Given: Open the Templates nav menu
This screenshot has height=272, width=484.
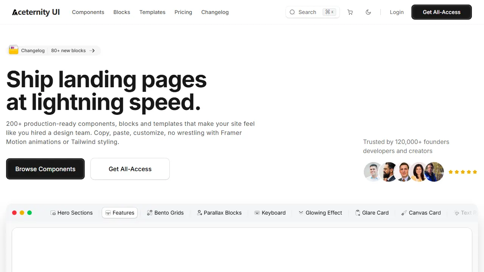Looking at the screenshot, I should [152, 12].
